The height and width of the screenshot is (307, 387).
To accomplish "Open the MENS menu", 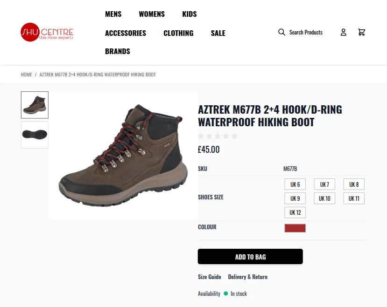I will tap(113, 14).
